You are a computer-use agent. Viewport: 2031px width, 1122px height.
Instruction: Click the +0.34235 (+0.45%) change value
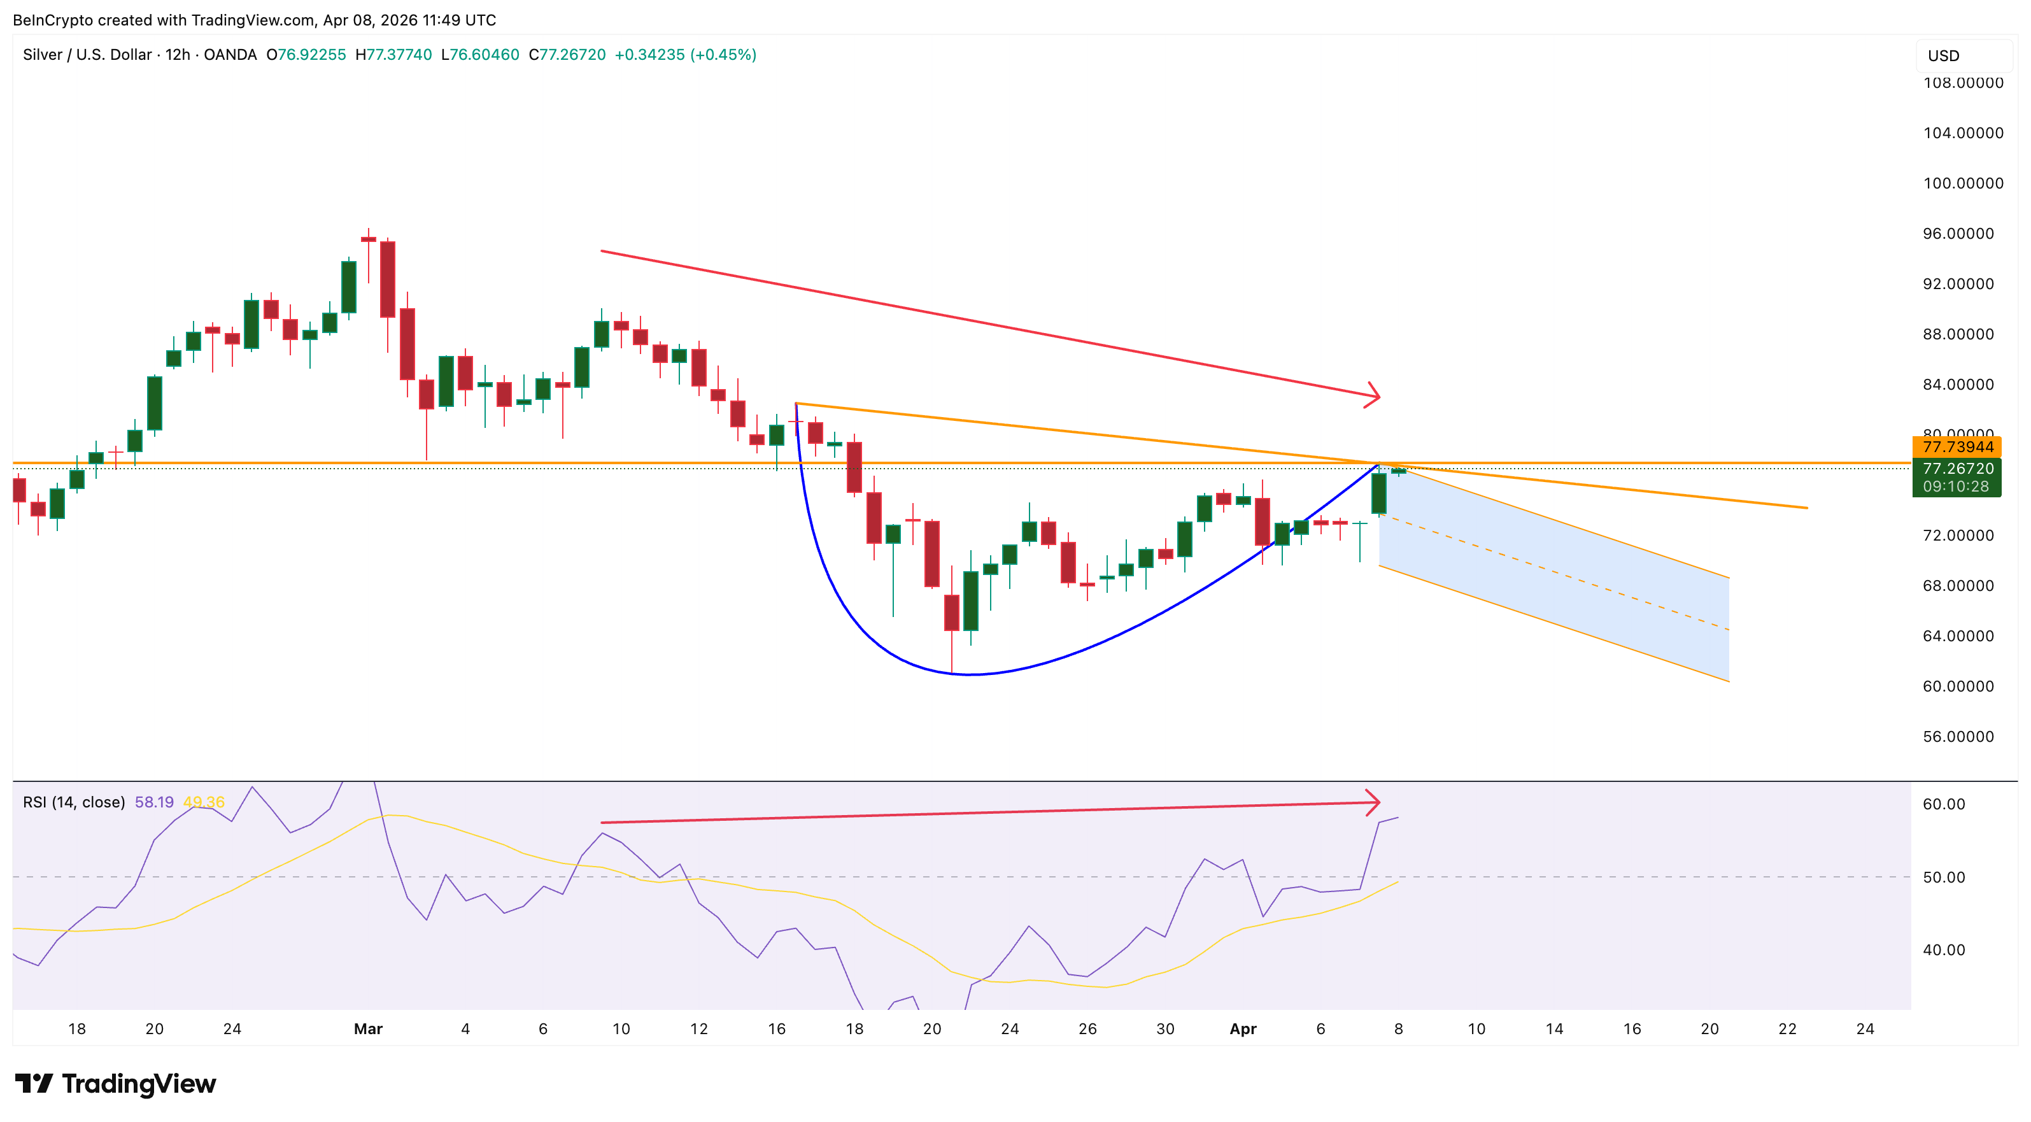[684, 54]
